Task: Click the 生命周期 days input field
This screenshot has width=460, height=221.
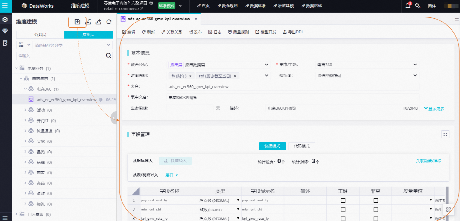Action: [x=190, y=108]
